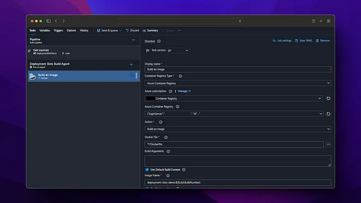Go forward with the browser forward arrow
The height and width of the screenshot is (203, 361).
pos(64,21)
